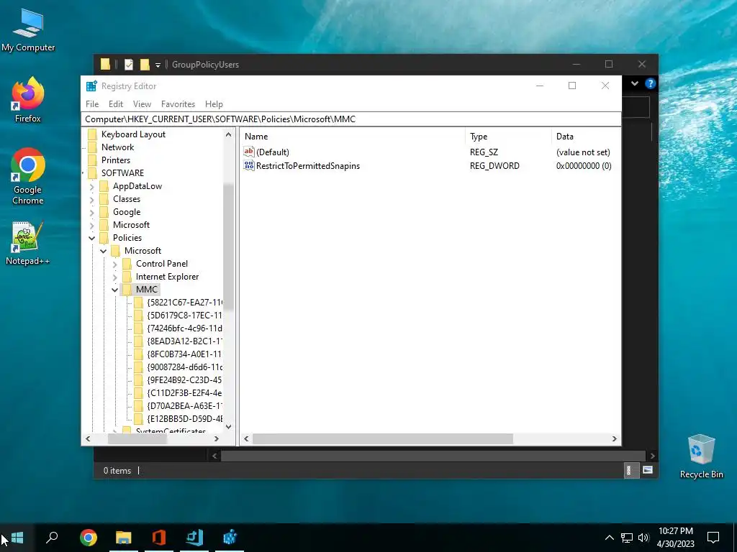The height and width of the screenshot is (552, 737).
Task: Select the {8EAD3A12-B2C1-1 key
Action: (x=184, y=341)
